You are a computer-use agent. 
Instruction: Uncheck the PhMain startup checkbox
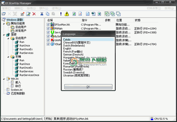[48, 28]
